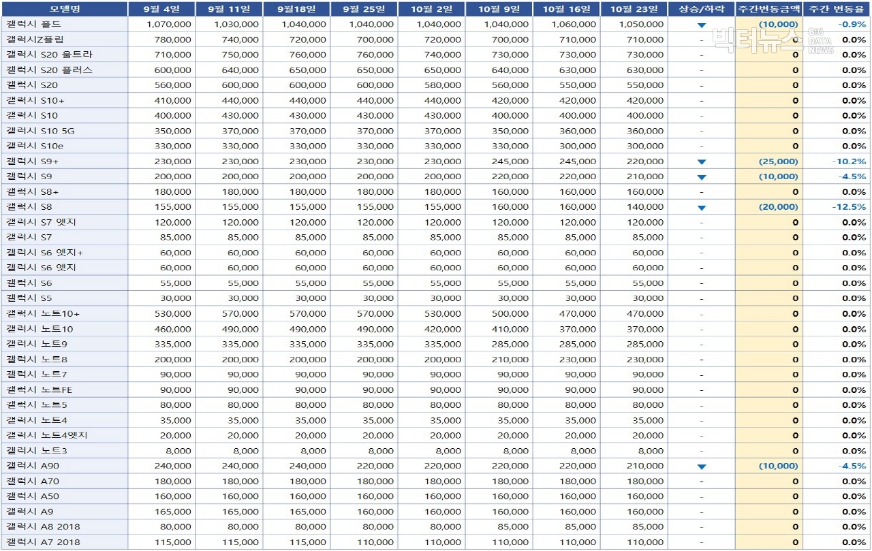Click the 갤럭시 노트3 model name cell
This screenshot has height=551, width=872.
[x=64, y=451]
